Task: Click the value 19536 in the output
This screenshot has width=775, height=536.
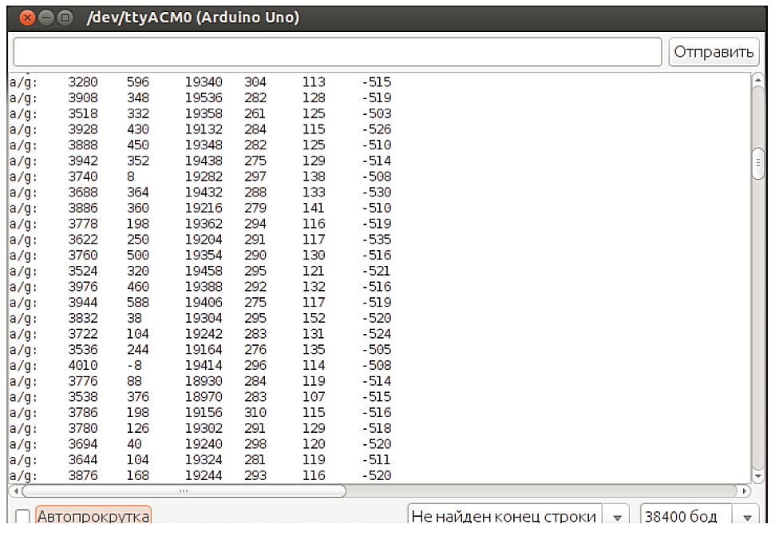Action: [x=204, y=97]
